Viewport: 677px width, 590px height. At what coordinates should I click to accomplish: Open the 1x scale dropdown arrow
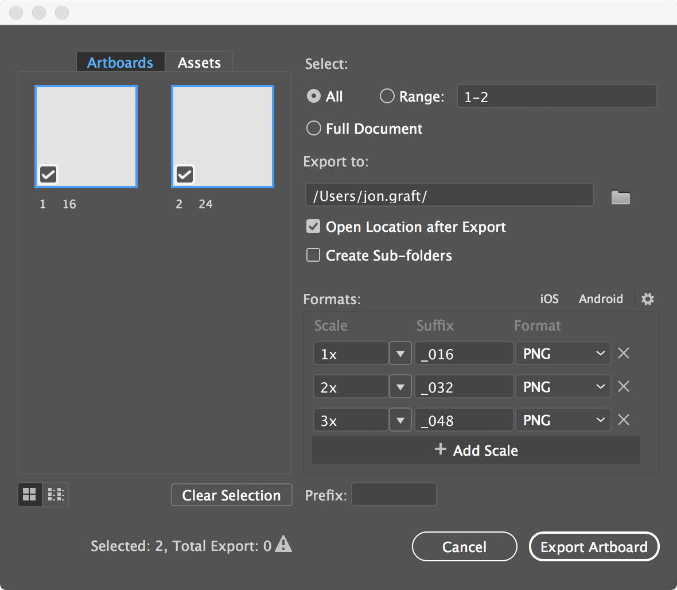coord(400,354)
